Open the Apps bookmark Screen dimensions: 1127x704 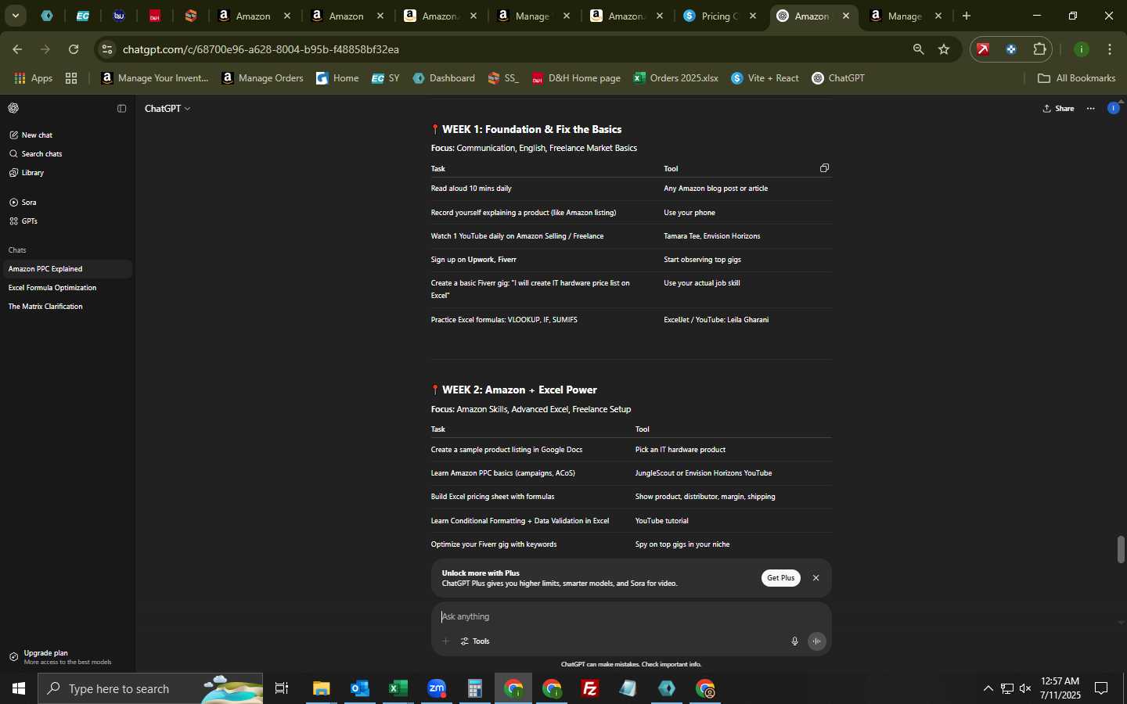point(33,78)
